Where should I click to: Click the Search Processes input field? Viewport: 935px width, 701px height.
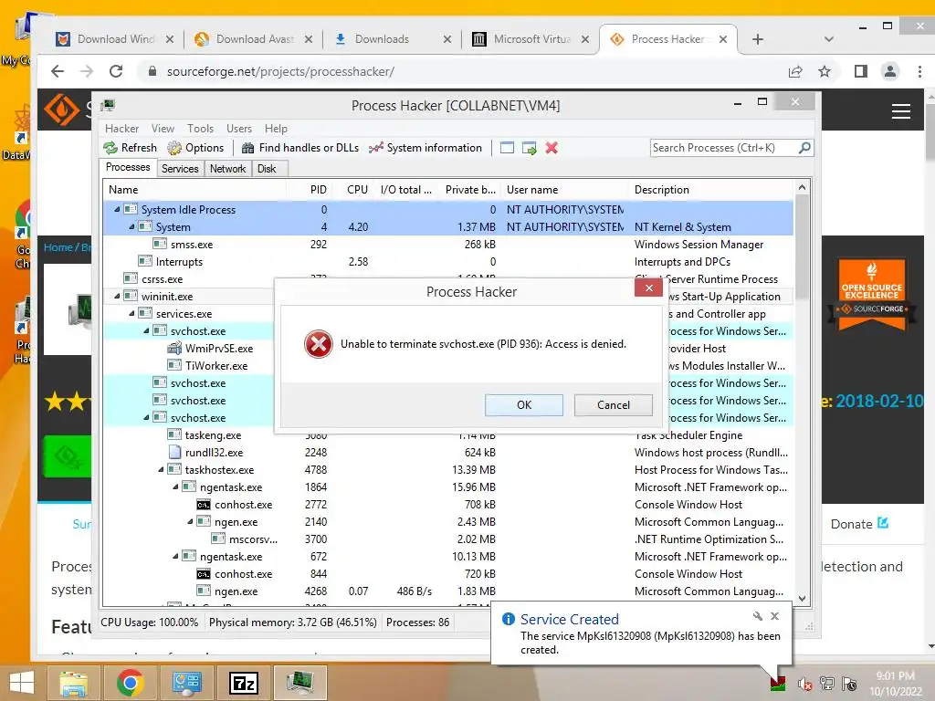[724, 148]
